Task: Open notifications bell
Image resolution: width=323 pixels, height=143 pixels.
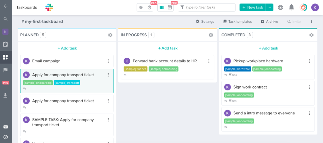Action: pyautogui.click(x=291, y=8)
